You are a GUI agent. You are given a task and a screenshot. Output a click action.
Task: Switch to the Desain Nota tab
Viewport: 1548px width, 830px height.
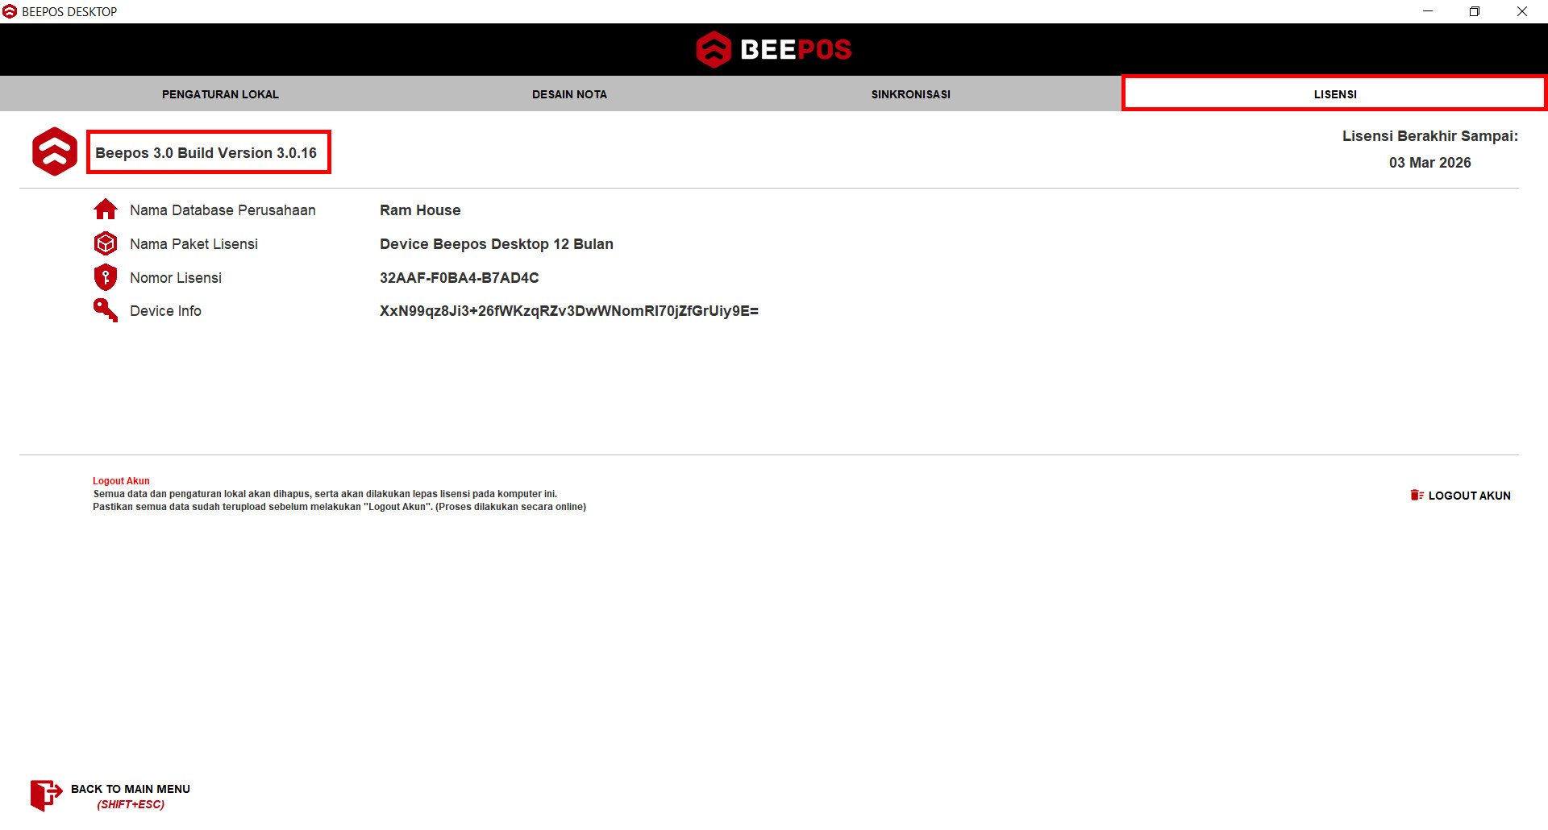pos(569,94)
